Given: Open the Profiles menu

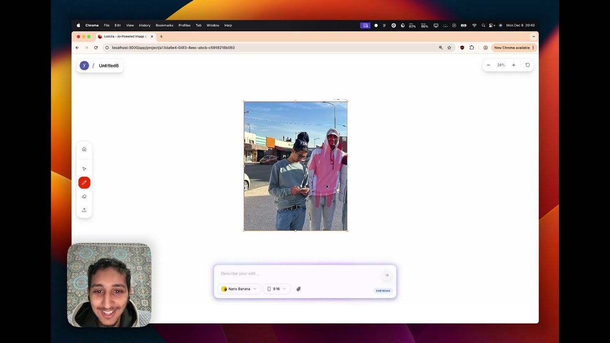Looking at the screenshot, I should click(x=184, y=25).
